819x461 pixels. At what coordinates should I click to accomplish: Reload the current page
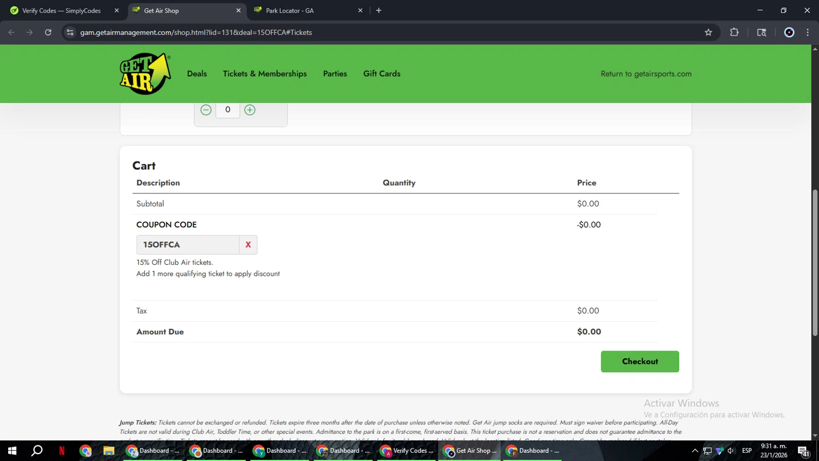click(x=48, y=32)
